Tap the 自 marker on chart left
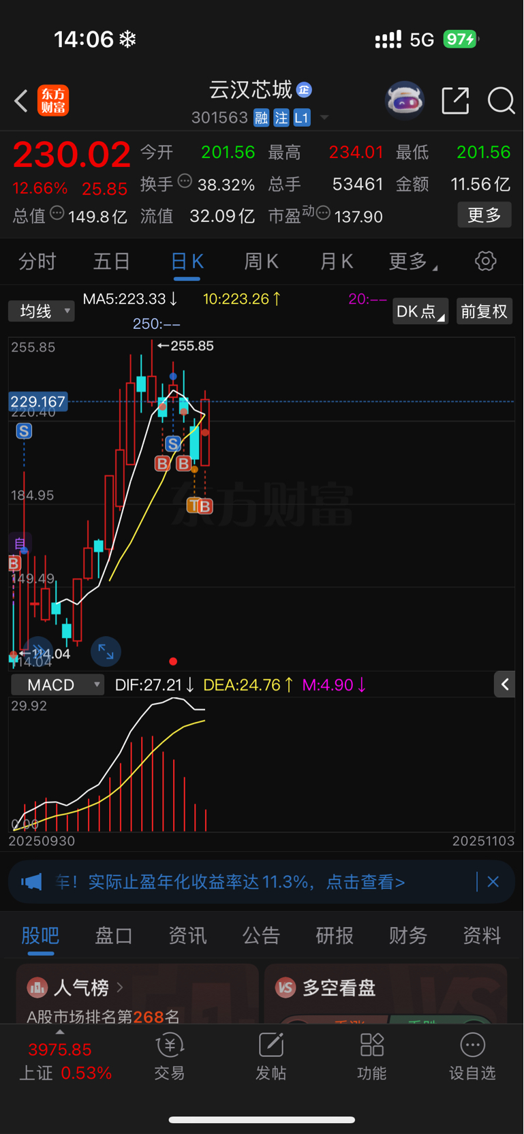Screen dimensions: 524x1134 coord(20,544)
